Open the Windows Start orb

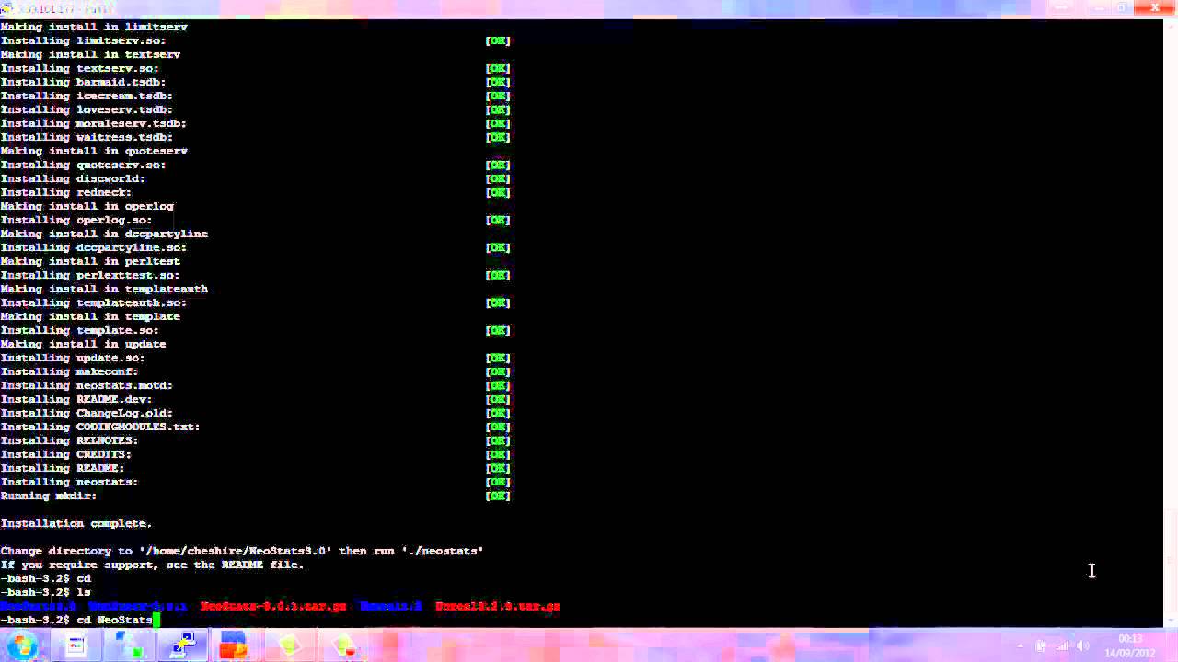[x=22, y=645]
